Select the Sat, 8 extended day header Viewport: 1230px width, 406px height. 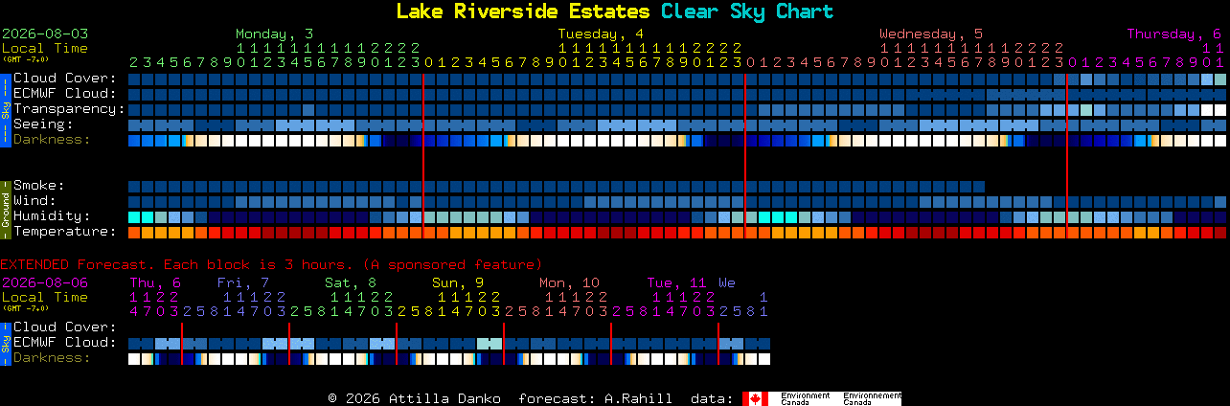(351, 283)
